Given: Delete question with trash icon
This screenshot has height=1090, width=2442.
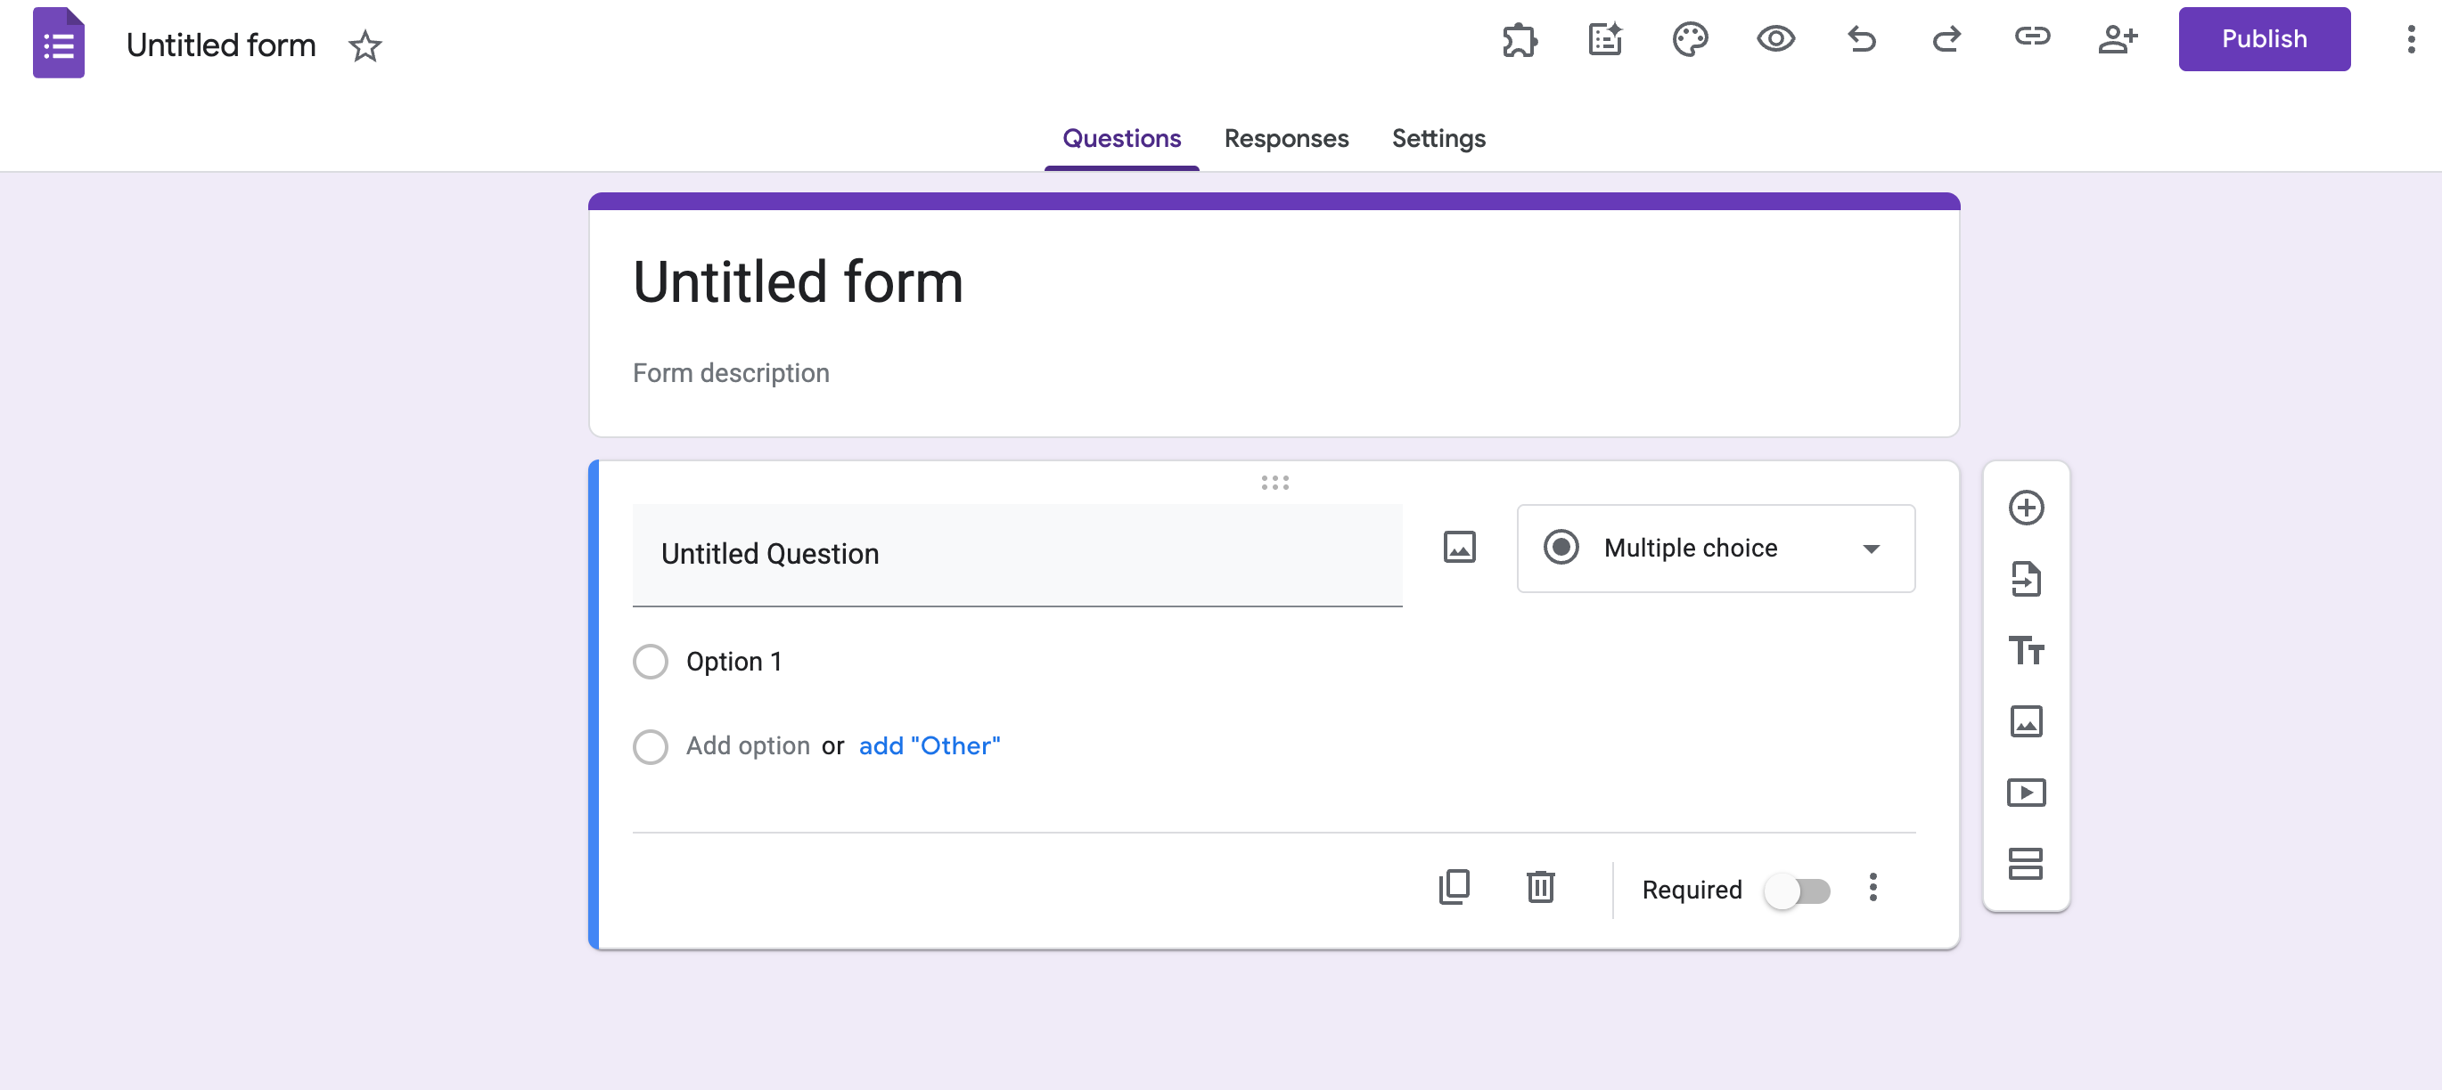Looking at the screenshot, I should click(x=1540, y=887).
